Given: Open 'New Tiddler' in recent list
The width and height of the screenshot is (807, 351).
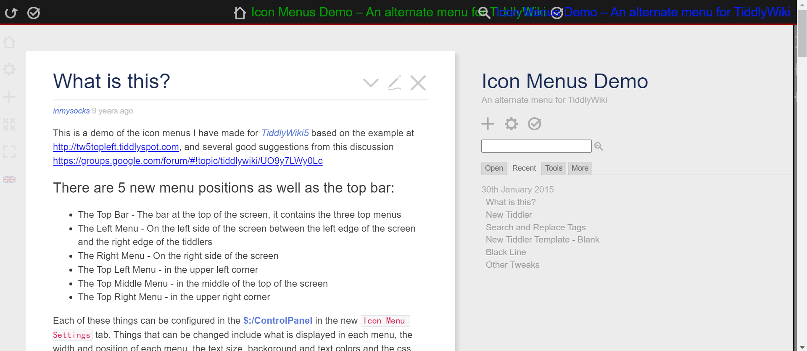Looking at the screenshot, I should point(509,215).
